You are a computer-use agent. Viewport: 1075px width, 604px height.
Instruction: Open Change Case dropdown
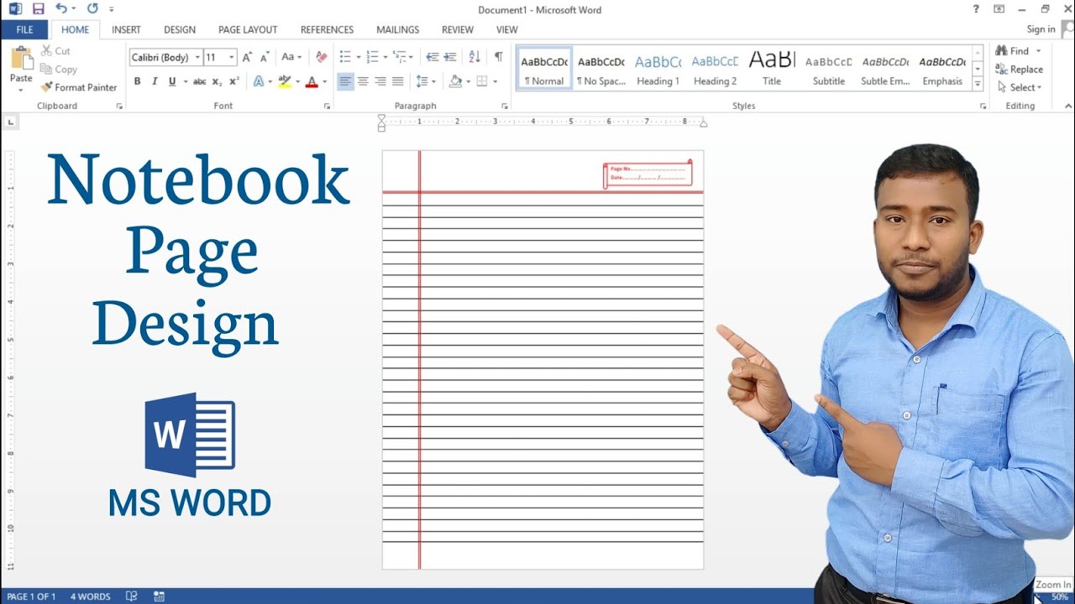(291, 57)
